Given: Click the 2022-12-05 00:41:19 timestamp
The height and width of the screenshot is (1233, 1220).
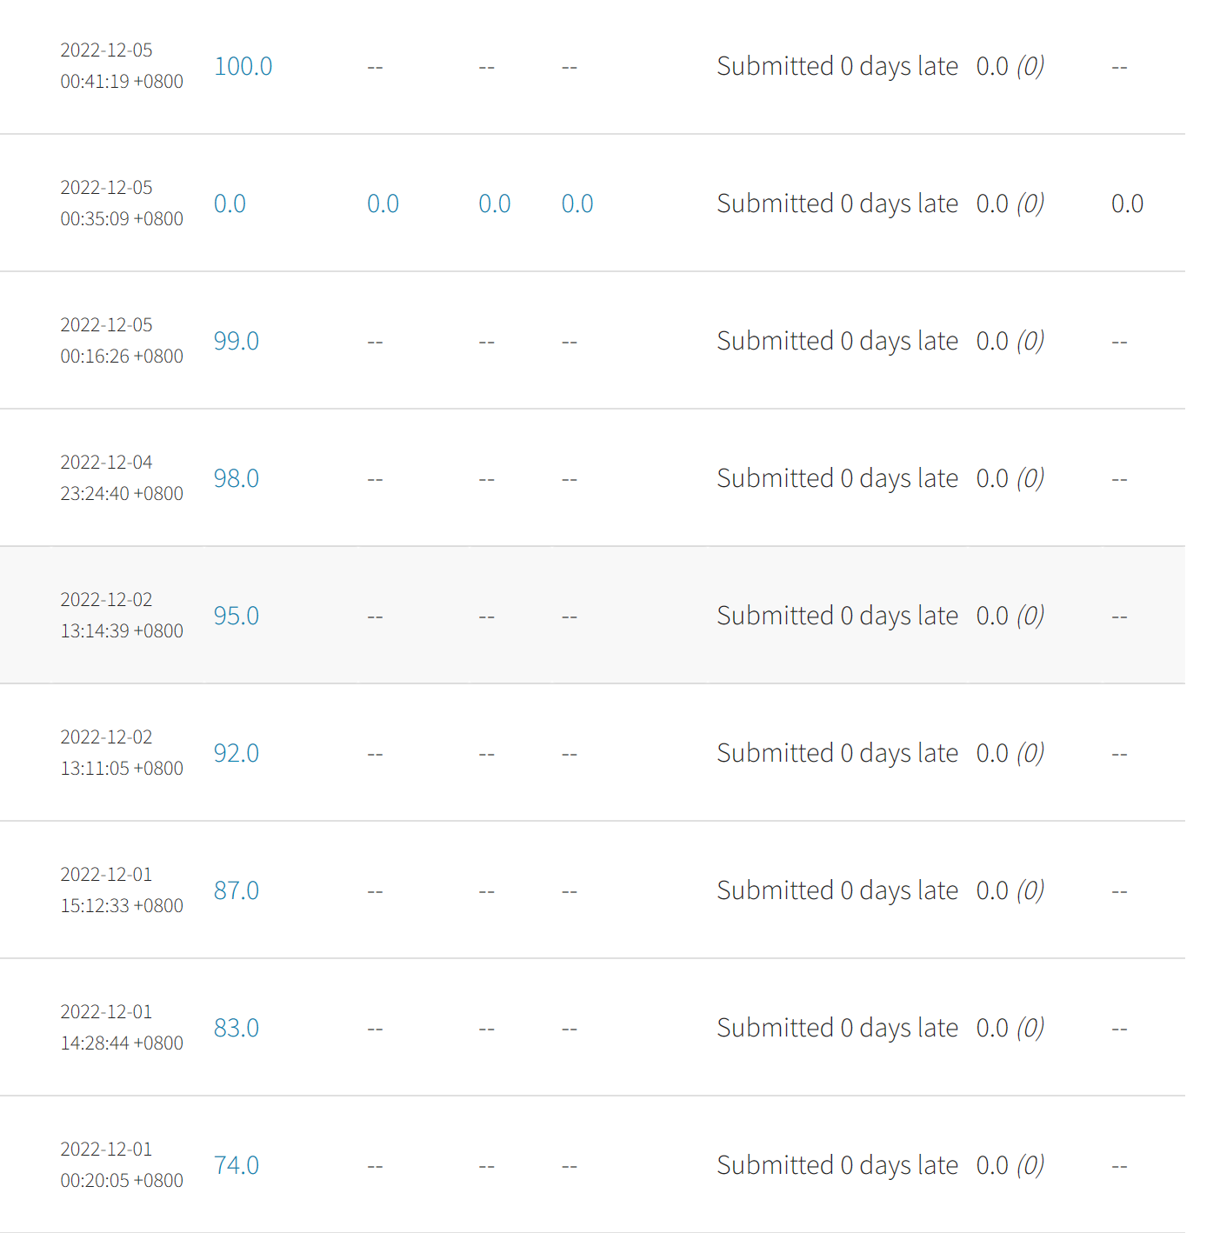Looking at the screenshot, I should (x=121, y=66).
